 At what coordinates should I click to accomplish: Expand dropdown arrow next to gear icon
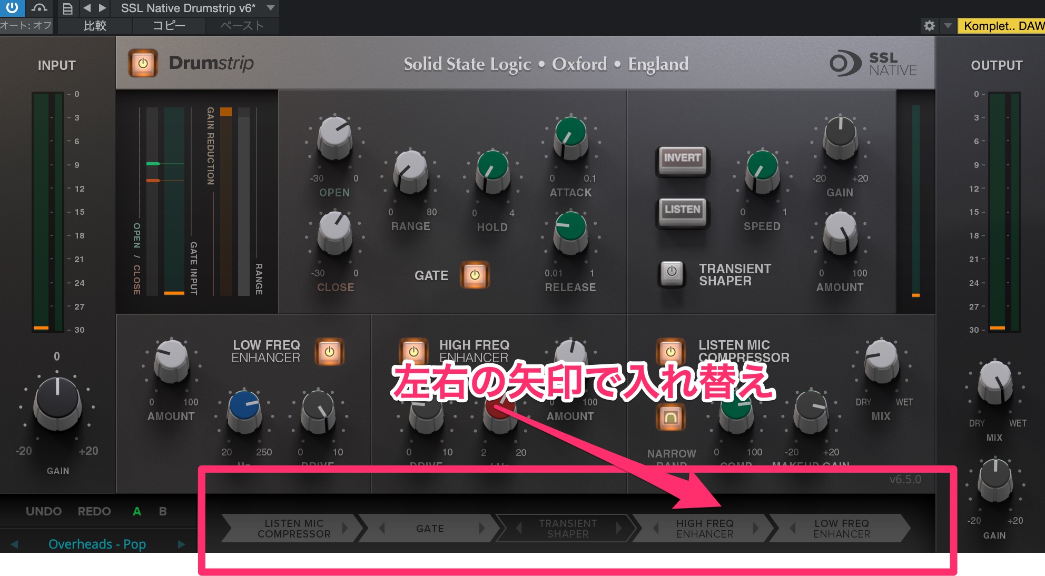coord(948,26)
